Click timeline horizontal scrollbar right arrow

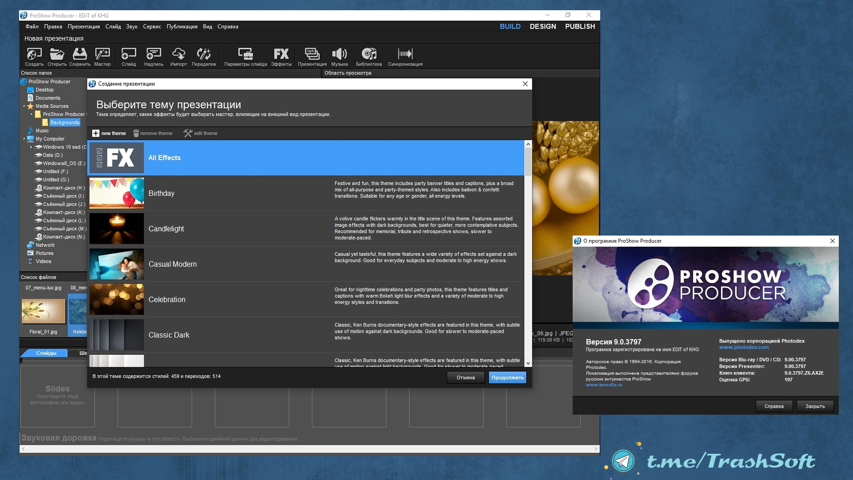pos(596,449)
